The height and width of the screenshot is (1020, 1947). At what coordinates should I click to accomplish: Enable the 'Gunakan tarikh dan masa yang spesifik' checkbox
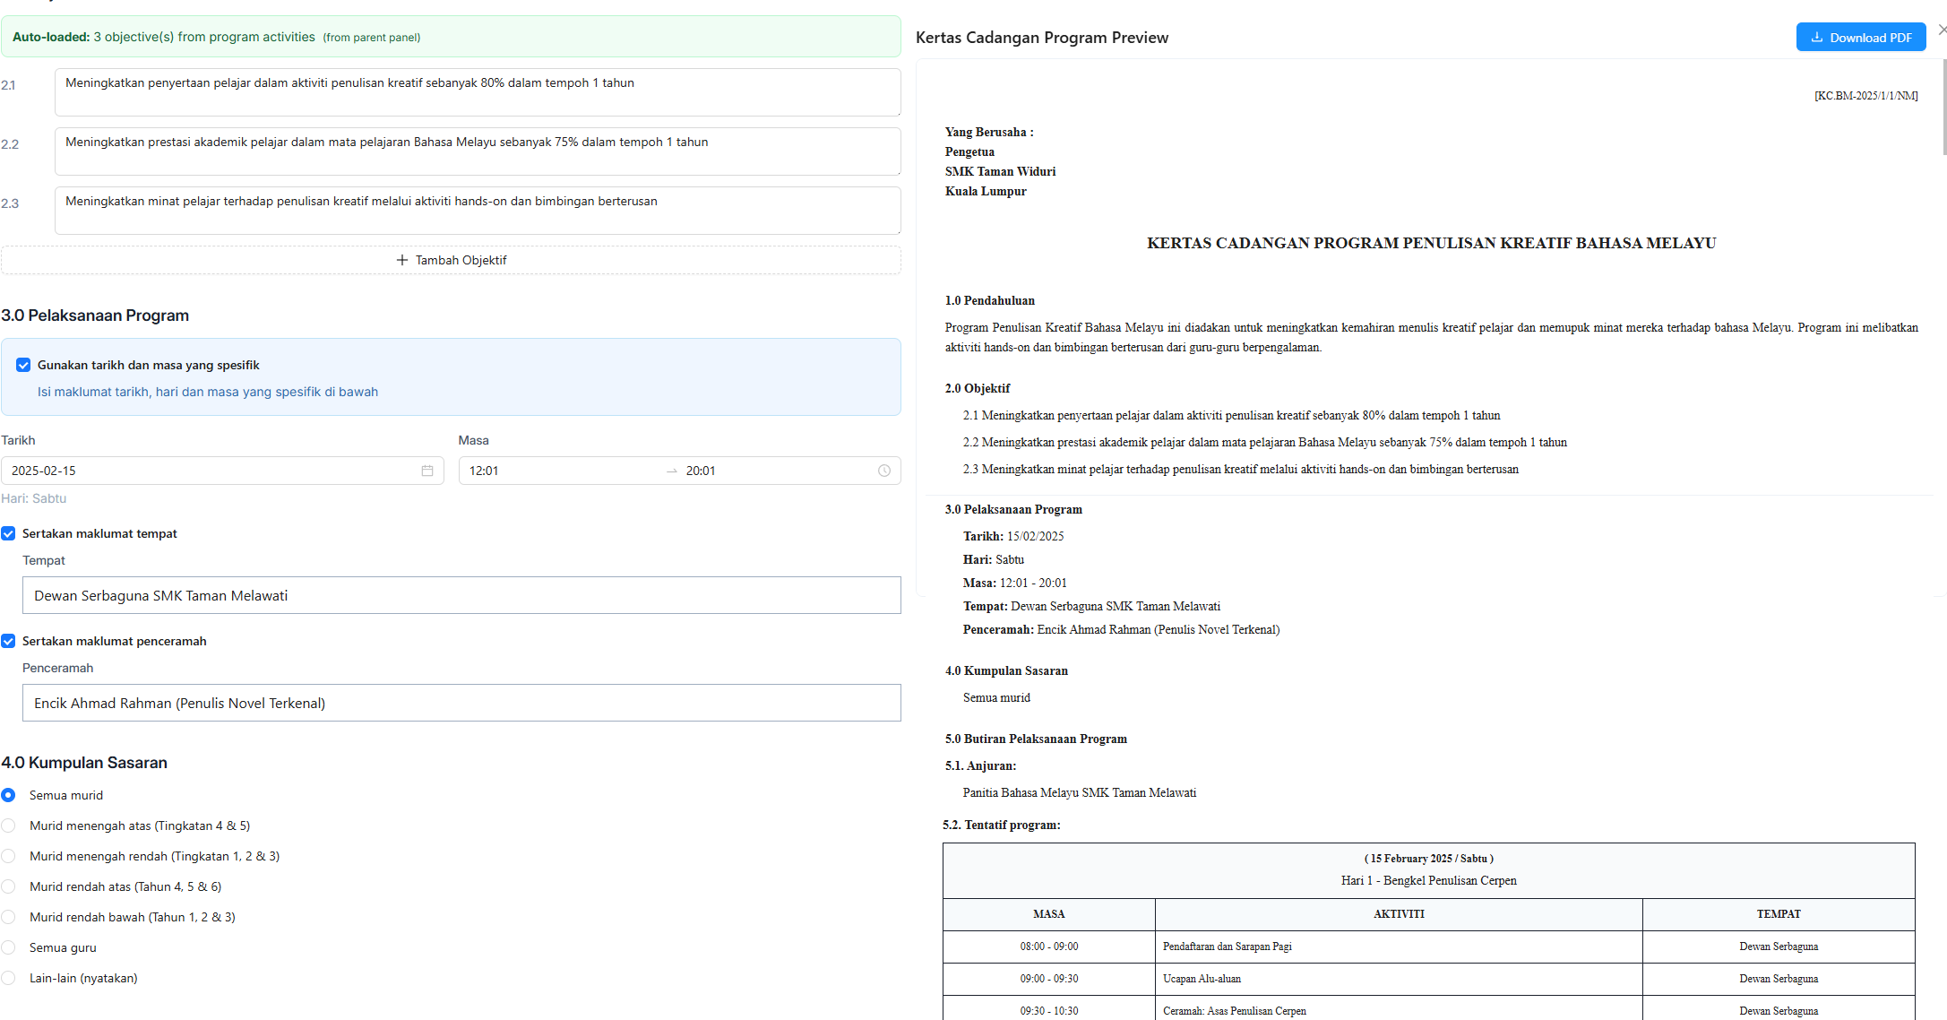(x=23, y=365)
